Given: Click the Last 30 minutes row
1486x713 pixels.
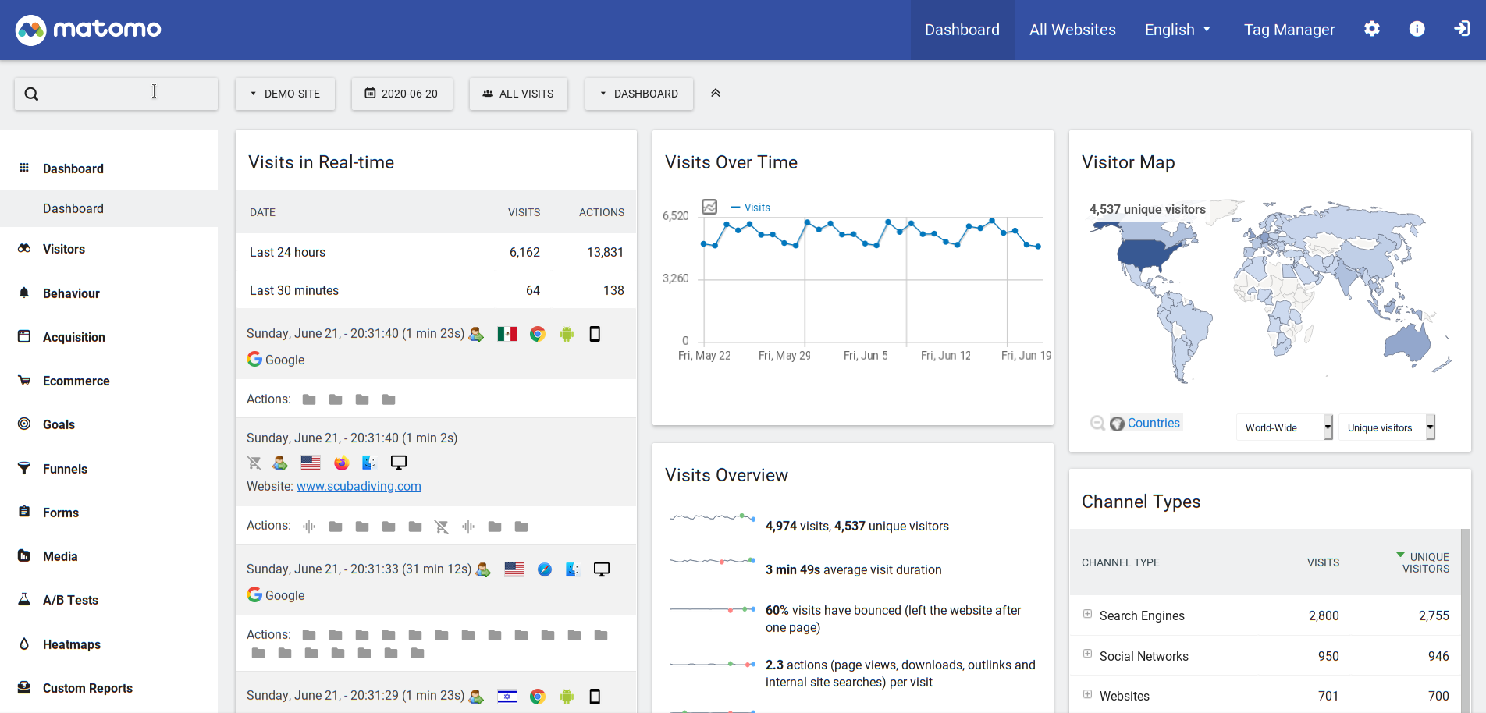Looking at the screenshot, I should (x=436, y=290).
